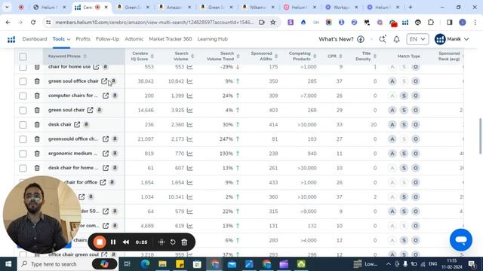The image size is (483, 271).
Task: Open the desk chair keyword link
Action: (60, 124)
